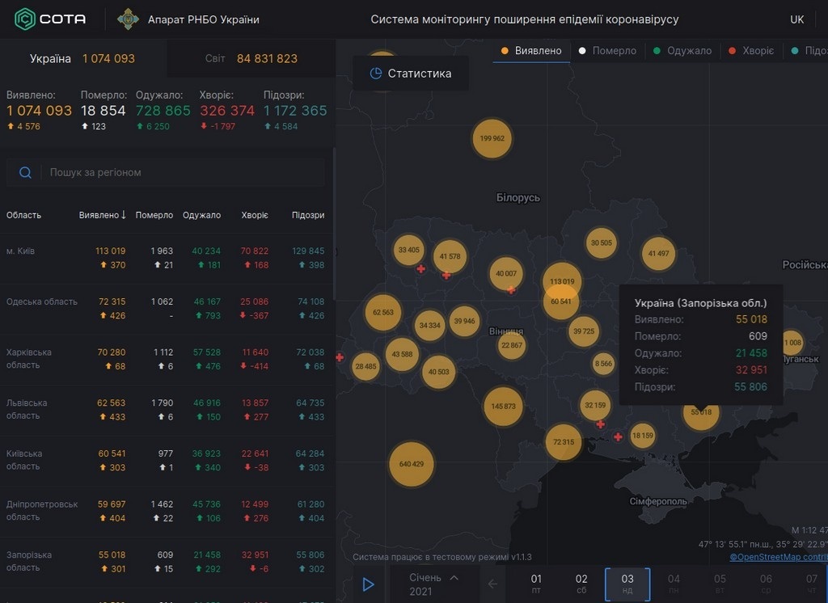Select the Одеська область row

point(167,309)
